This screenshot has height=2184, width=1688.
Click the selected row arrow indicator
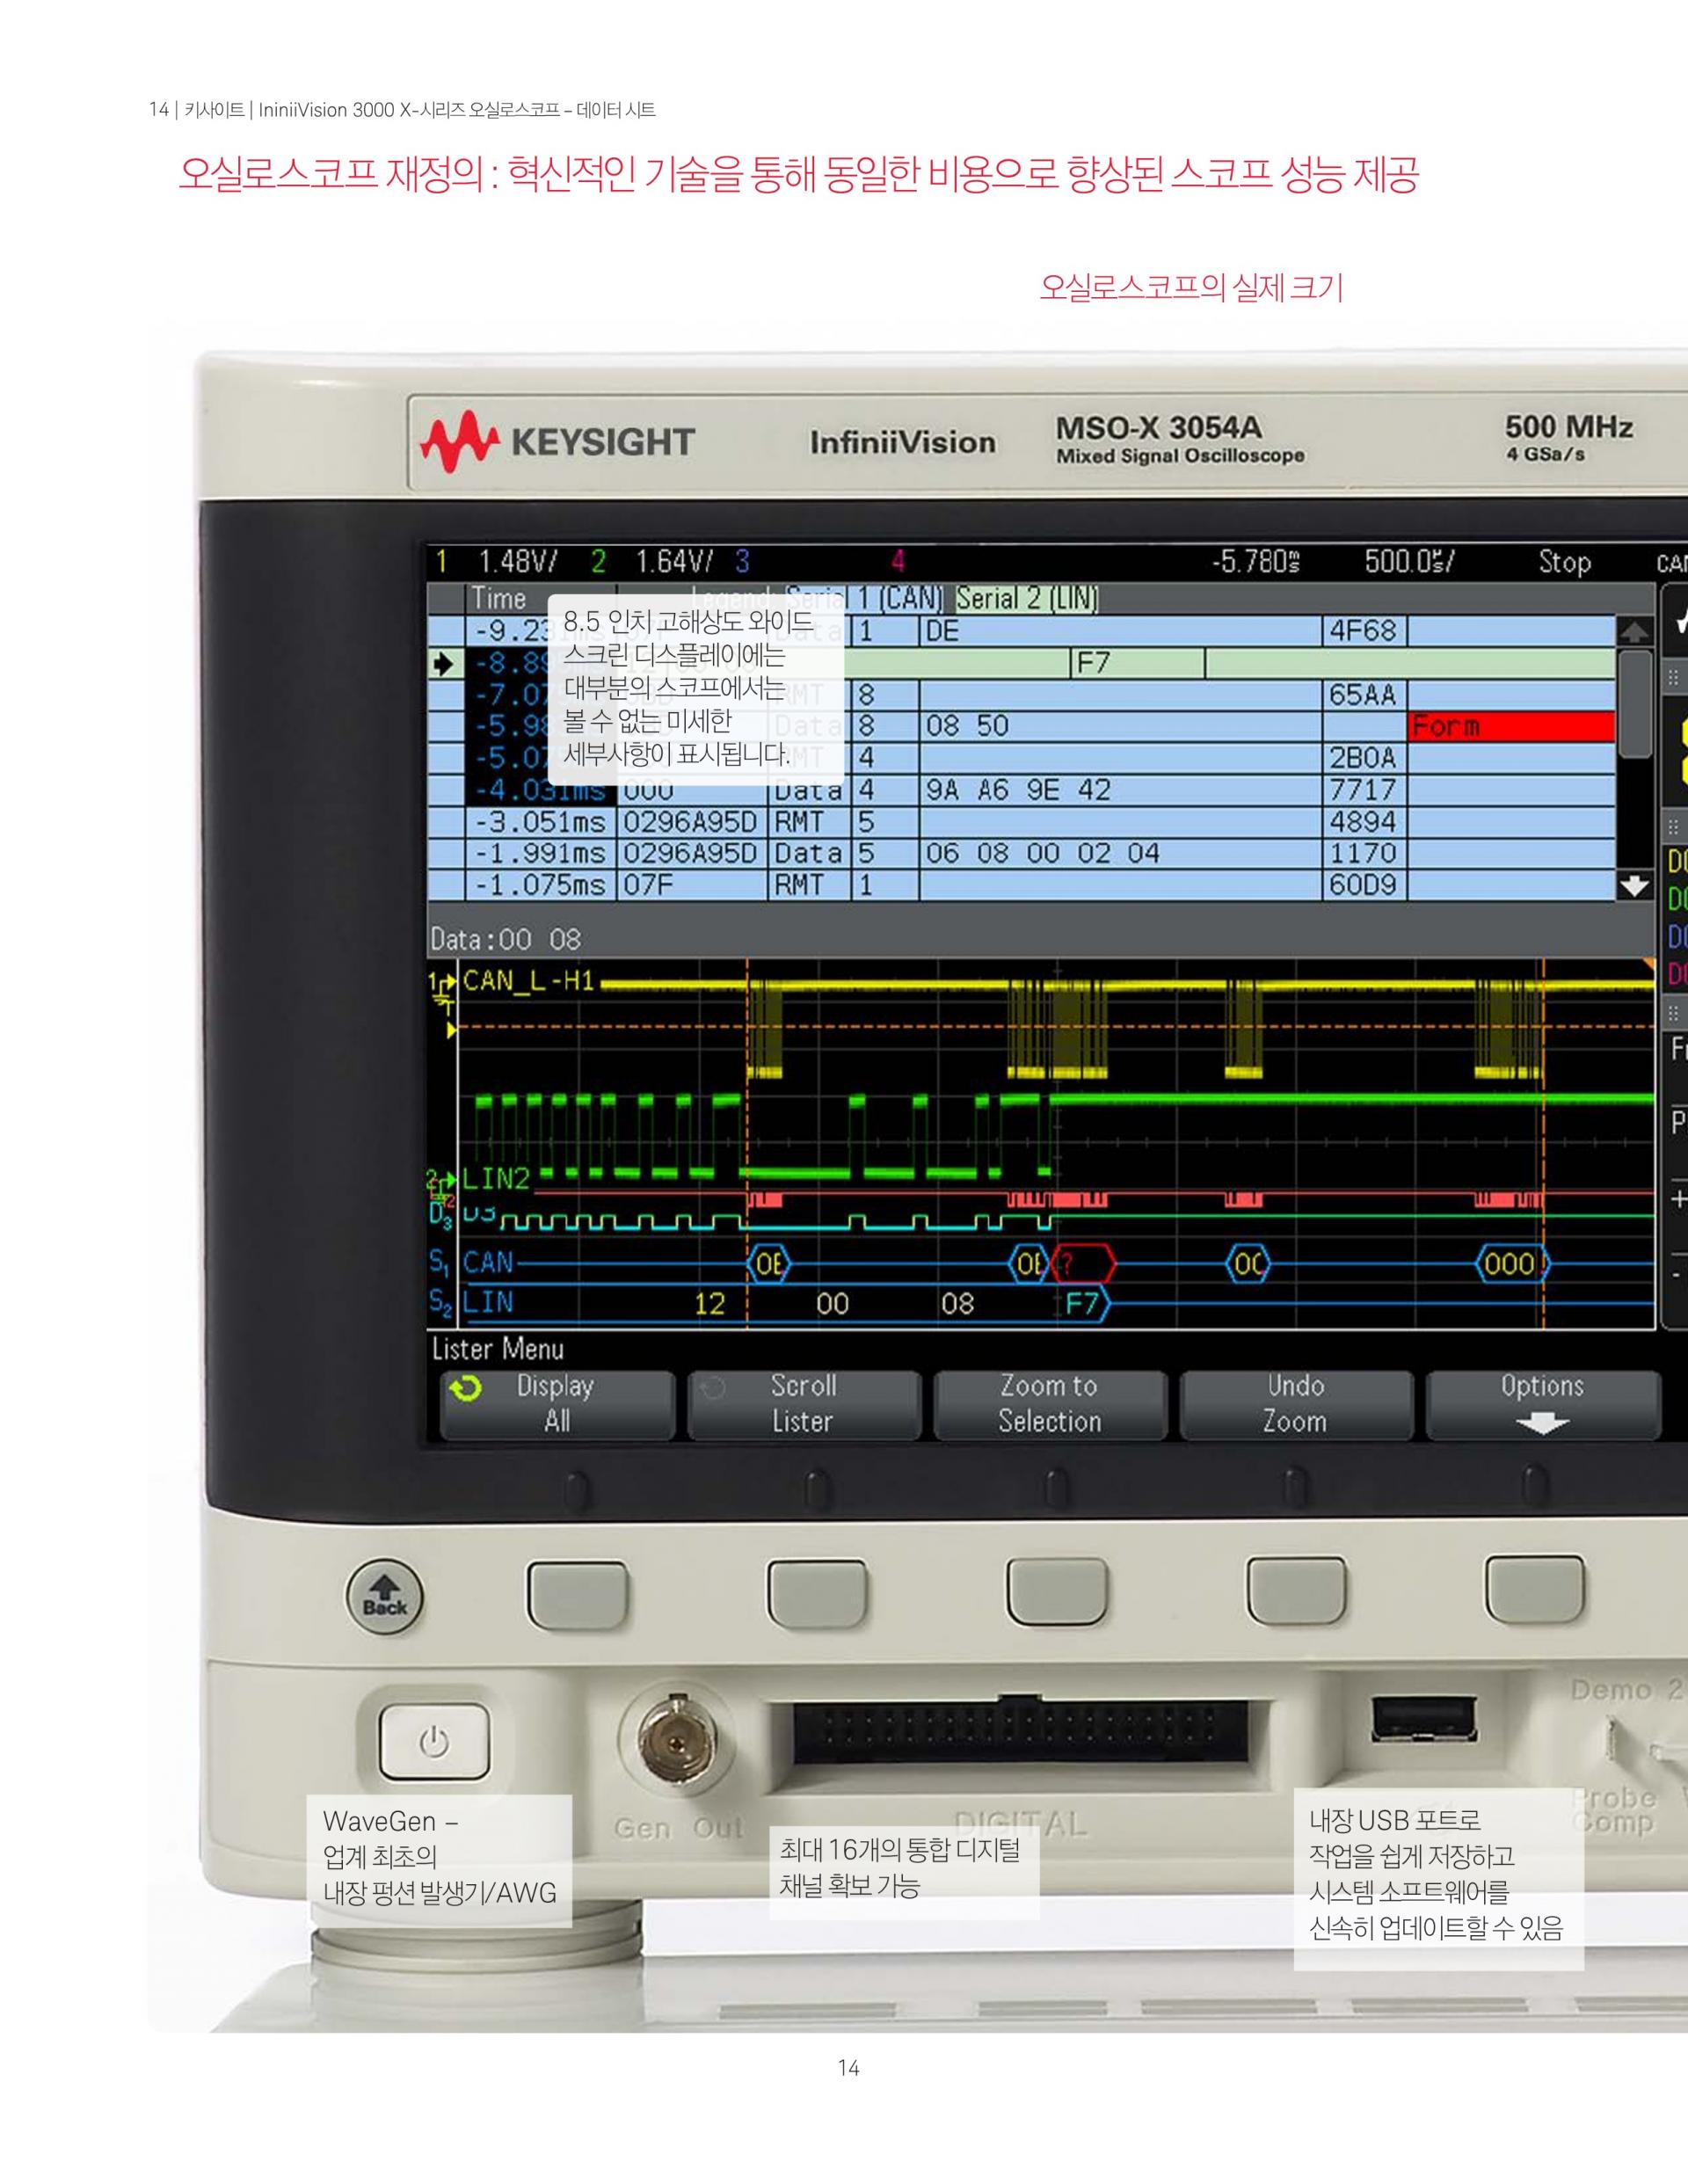tap(444, 664)
